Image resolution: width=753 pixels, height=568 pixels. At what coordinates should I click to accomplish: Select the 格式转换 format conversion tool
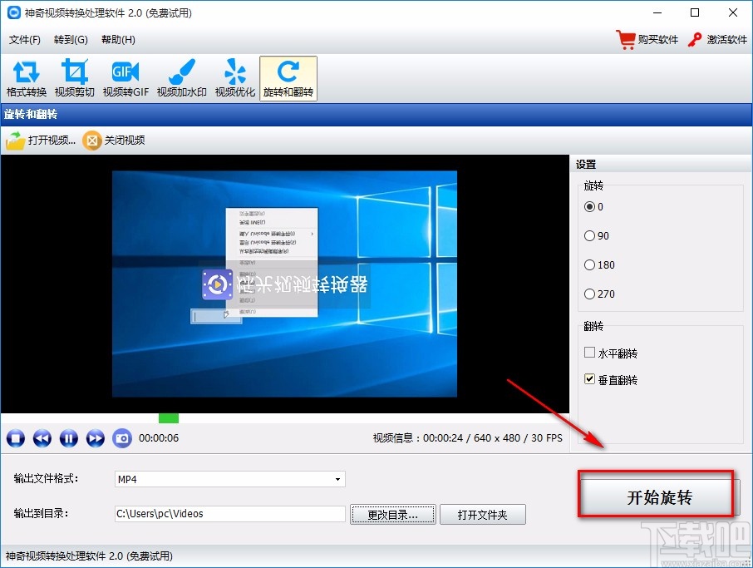click(27, 78)
